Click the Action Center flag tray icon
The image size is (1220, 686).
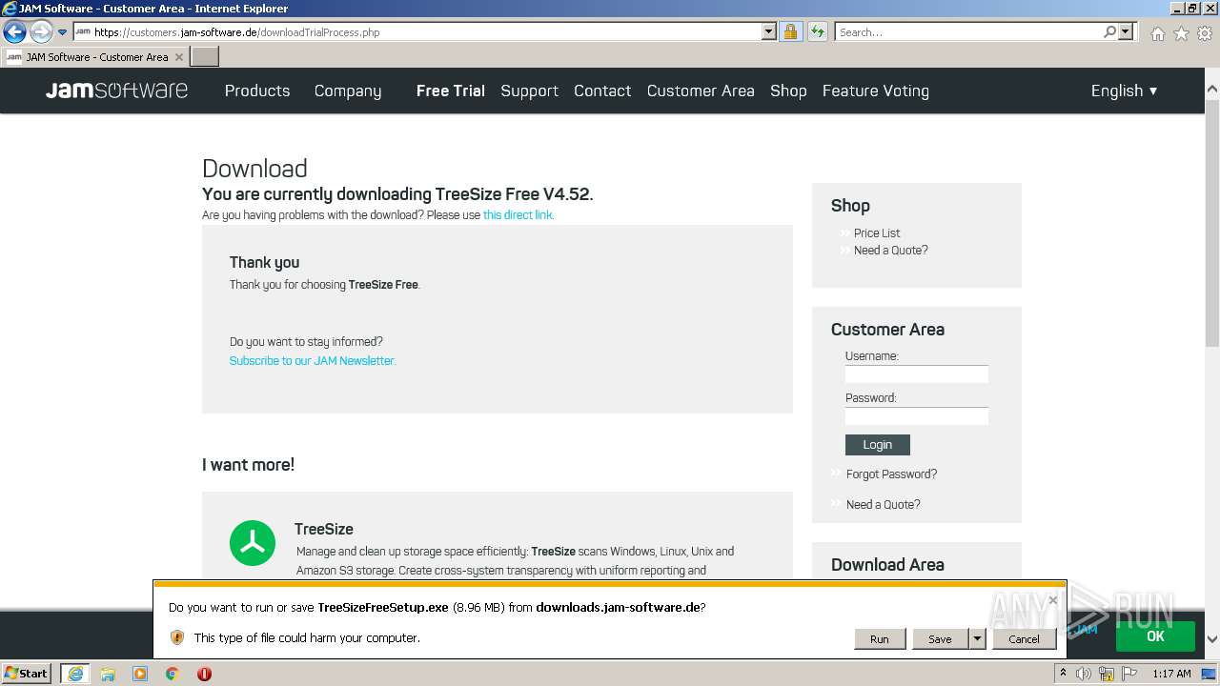tap(1130, 674)
